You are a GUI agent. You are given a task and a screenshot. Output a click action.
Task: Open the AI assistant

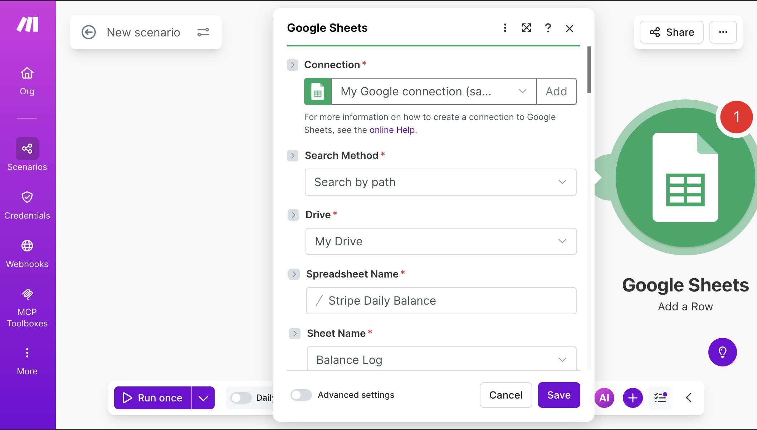(604, 397)
